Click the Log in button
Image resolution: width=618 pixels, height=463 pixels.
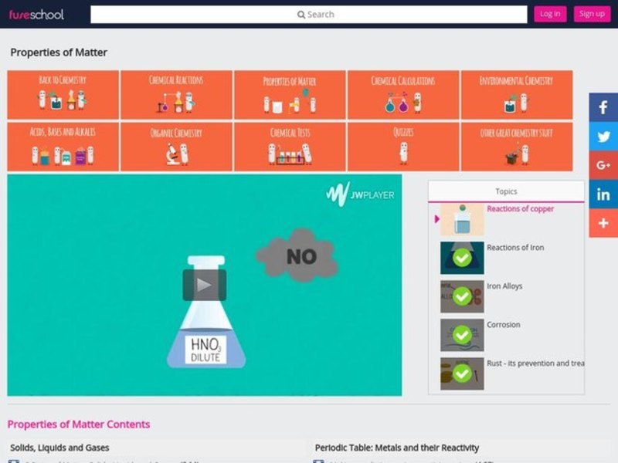pyautogui.click(x=550, y=14)
